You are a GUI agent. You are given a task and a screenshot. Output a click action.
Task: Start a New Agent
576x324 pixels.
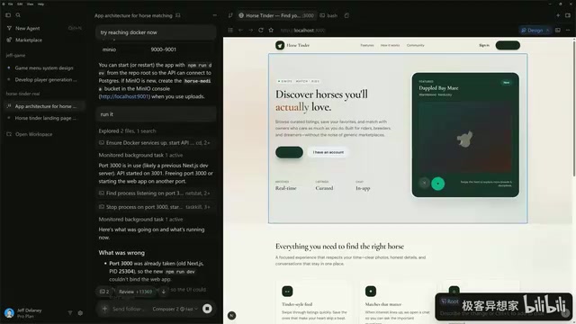[x=27, y=28]
